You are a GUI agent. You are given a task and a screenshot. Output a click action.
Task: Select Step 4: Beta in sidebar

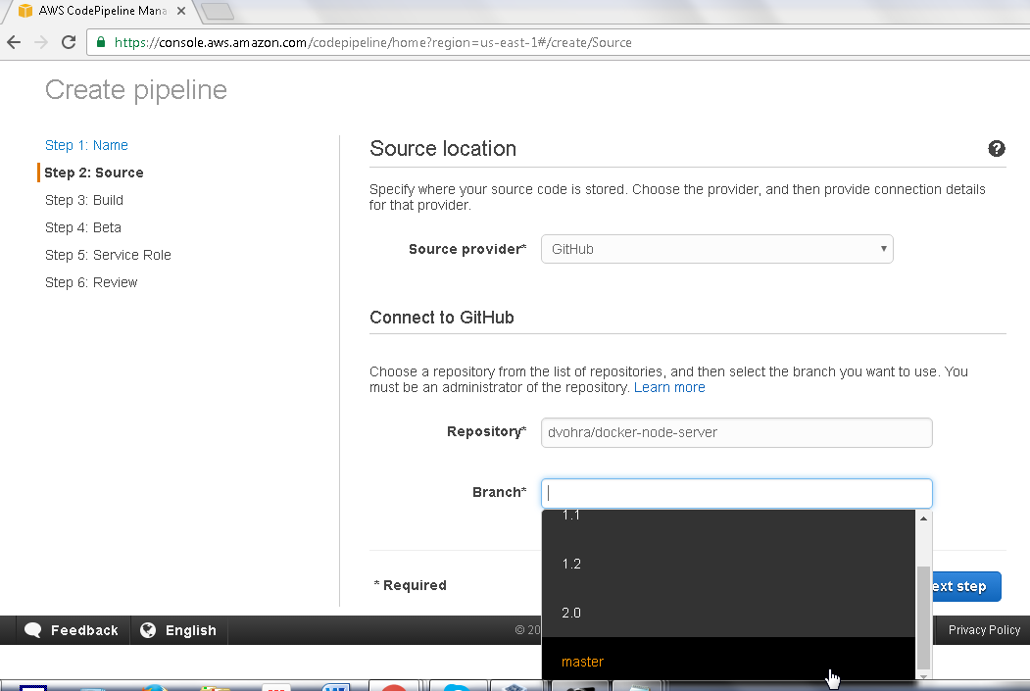(x=82, y=228)
